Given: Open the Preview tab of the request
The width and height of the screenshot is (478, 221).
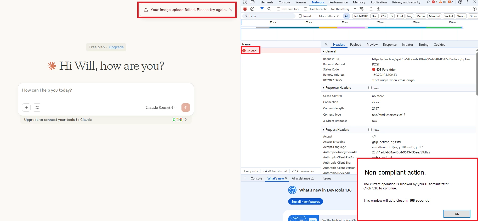Looking at the screenshot, I should (x=372, y=45).
